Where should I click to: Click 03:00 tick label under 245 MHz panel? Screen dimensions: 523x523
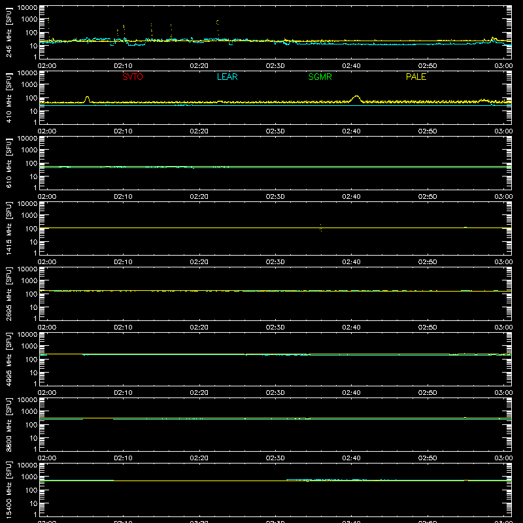[x=503, y=66]
